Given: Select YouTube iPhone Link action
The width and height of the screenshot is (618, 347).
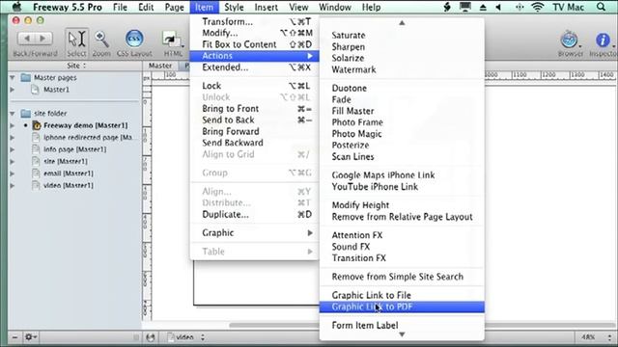Looking at the screenshot, I should (402, 187).
